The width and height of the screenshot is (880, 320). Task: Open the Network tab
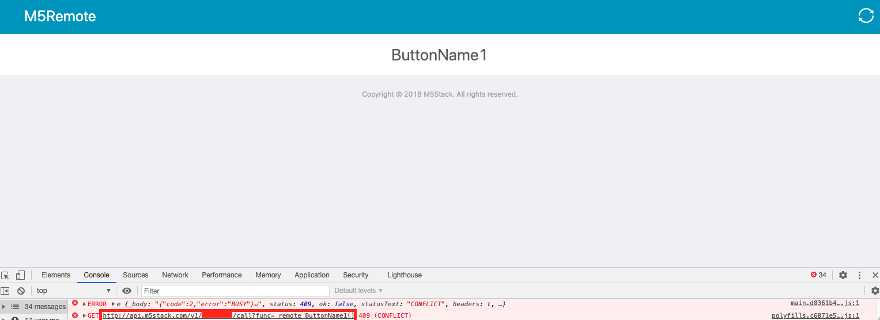point(175,275)
